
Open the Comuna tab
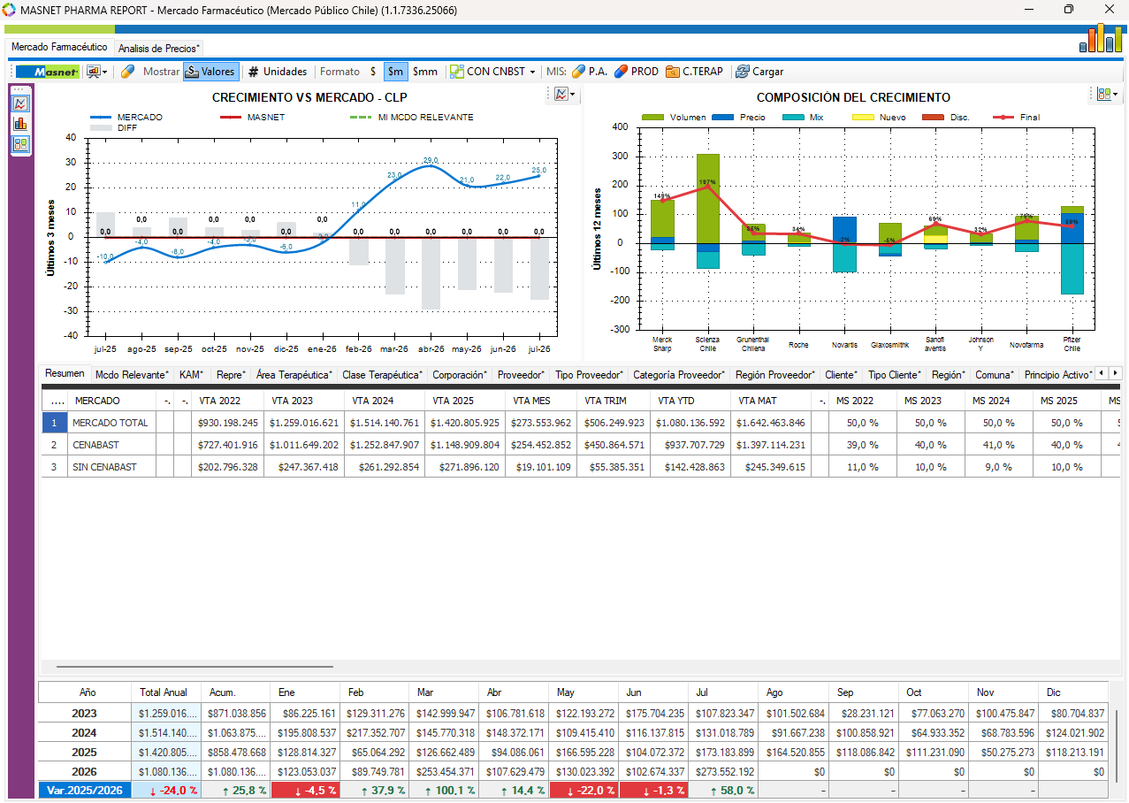click(x=995, y=375)
